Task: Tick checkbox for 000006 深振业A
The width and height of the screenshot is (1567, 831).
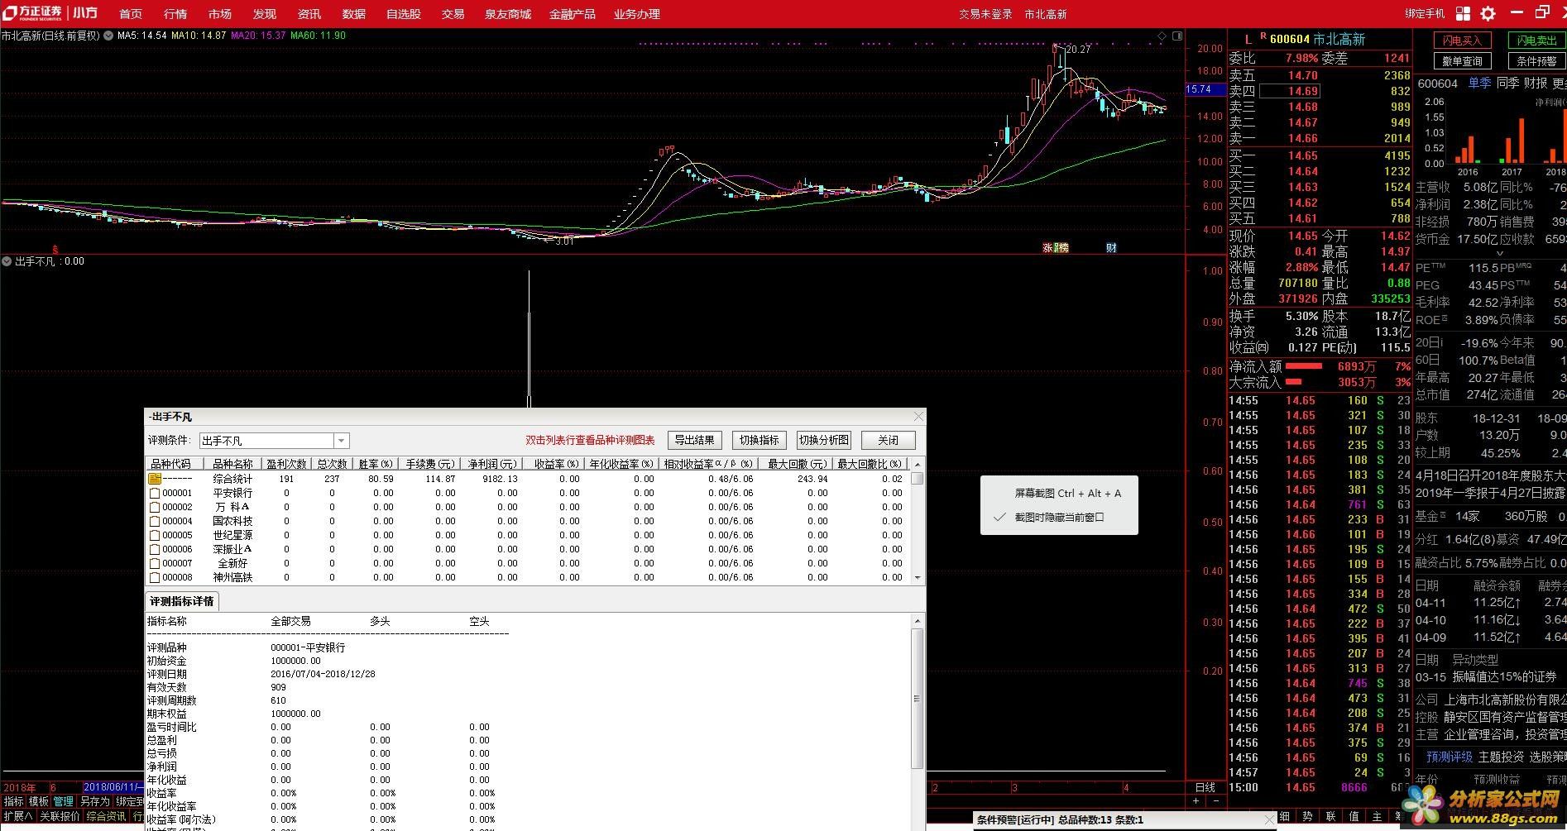Action: (154, 550)
